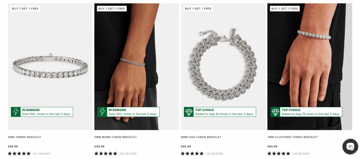Screen dimensions: 361x159
Task: Open 7MM Clustered Tennis Bracelet title link
Action: [x=293, y=137]
